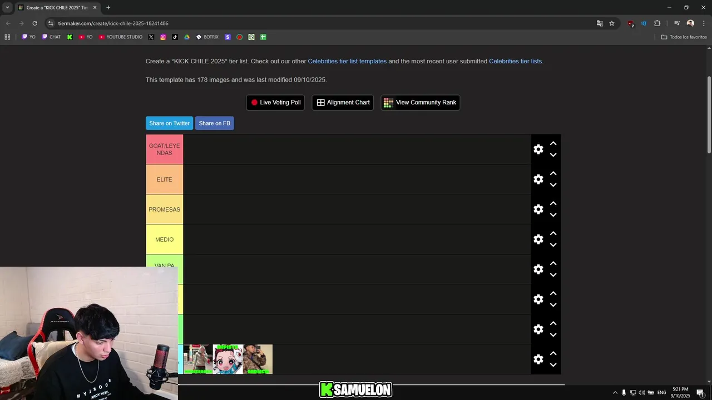The image size is (712, 400).
Task: Pick the anime character avatar thumbnail
Action: point(228,359)
